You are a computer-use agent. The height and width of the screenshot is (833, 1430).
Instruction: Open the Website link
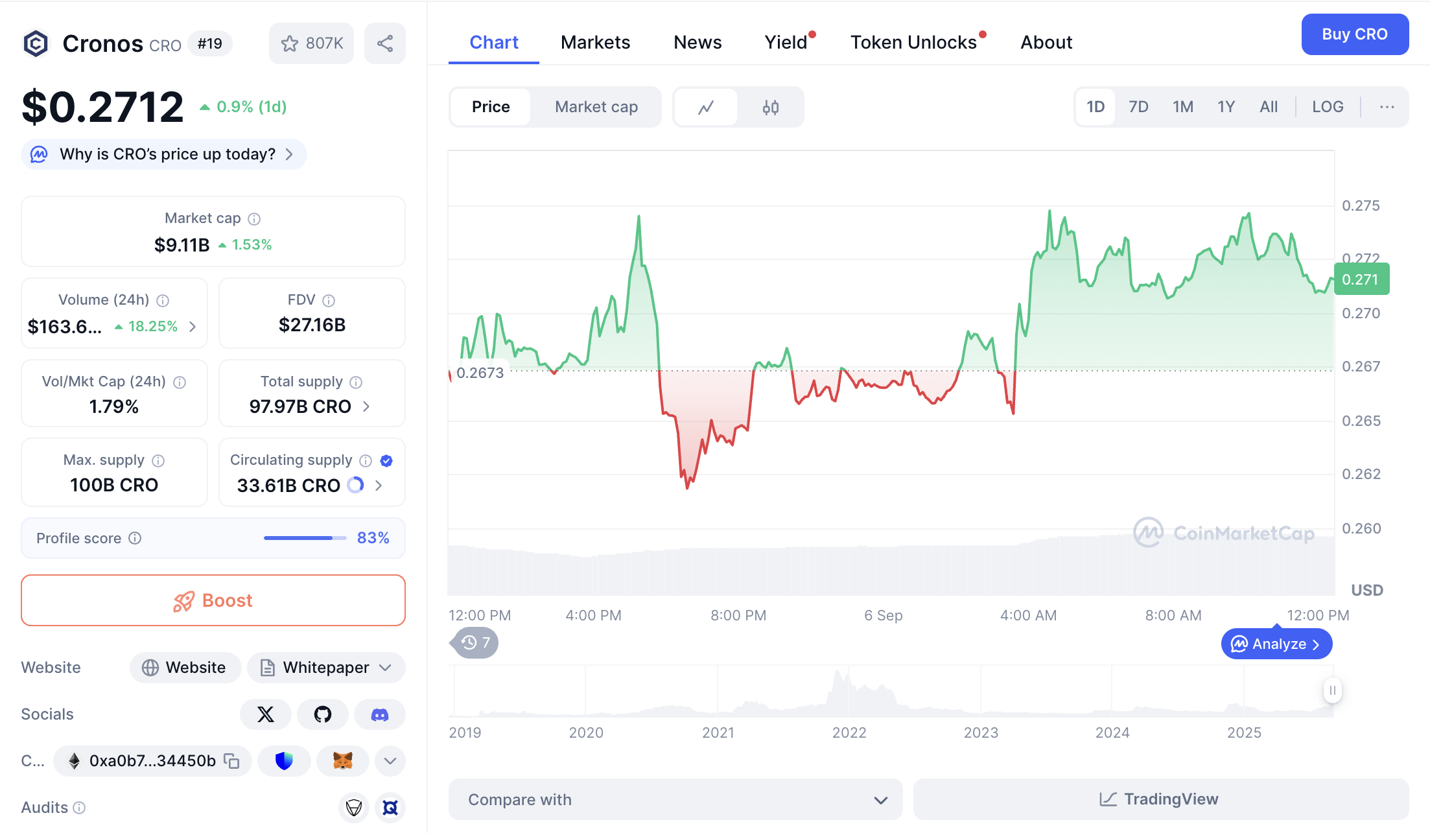(x=185, y=668)
